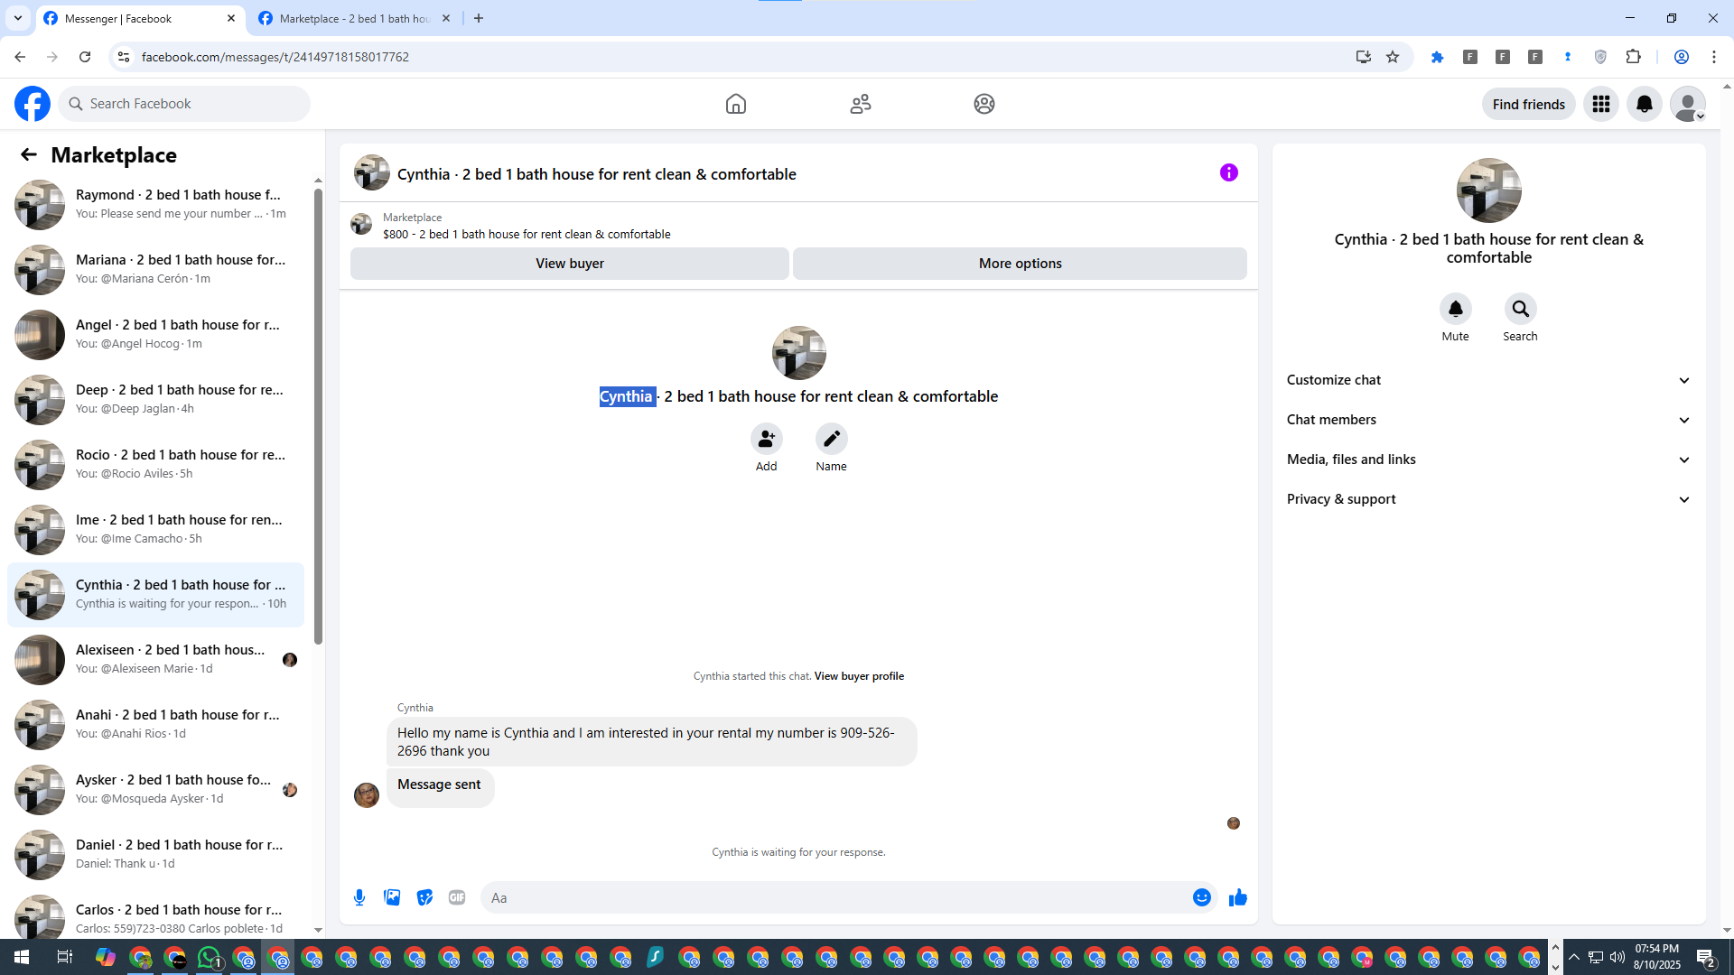
Task: Send a thumbs-up like
Action: click(1238, 897)
